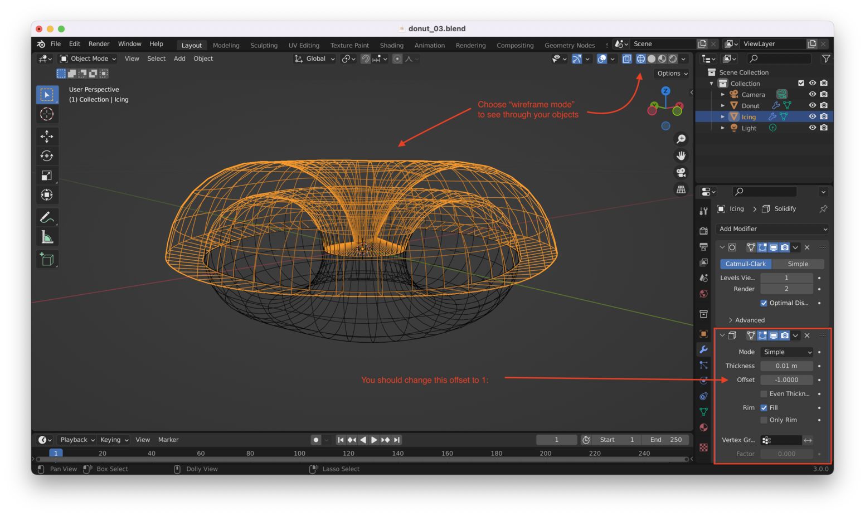Uncheck the Rim Fill checkbox
This screenshot has height=516, width=865.
point(764,408)
